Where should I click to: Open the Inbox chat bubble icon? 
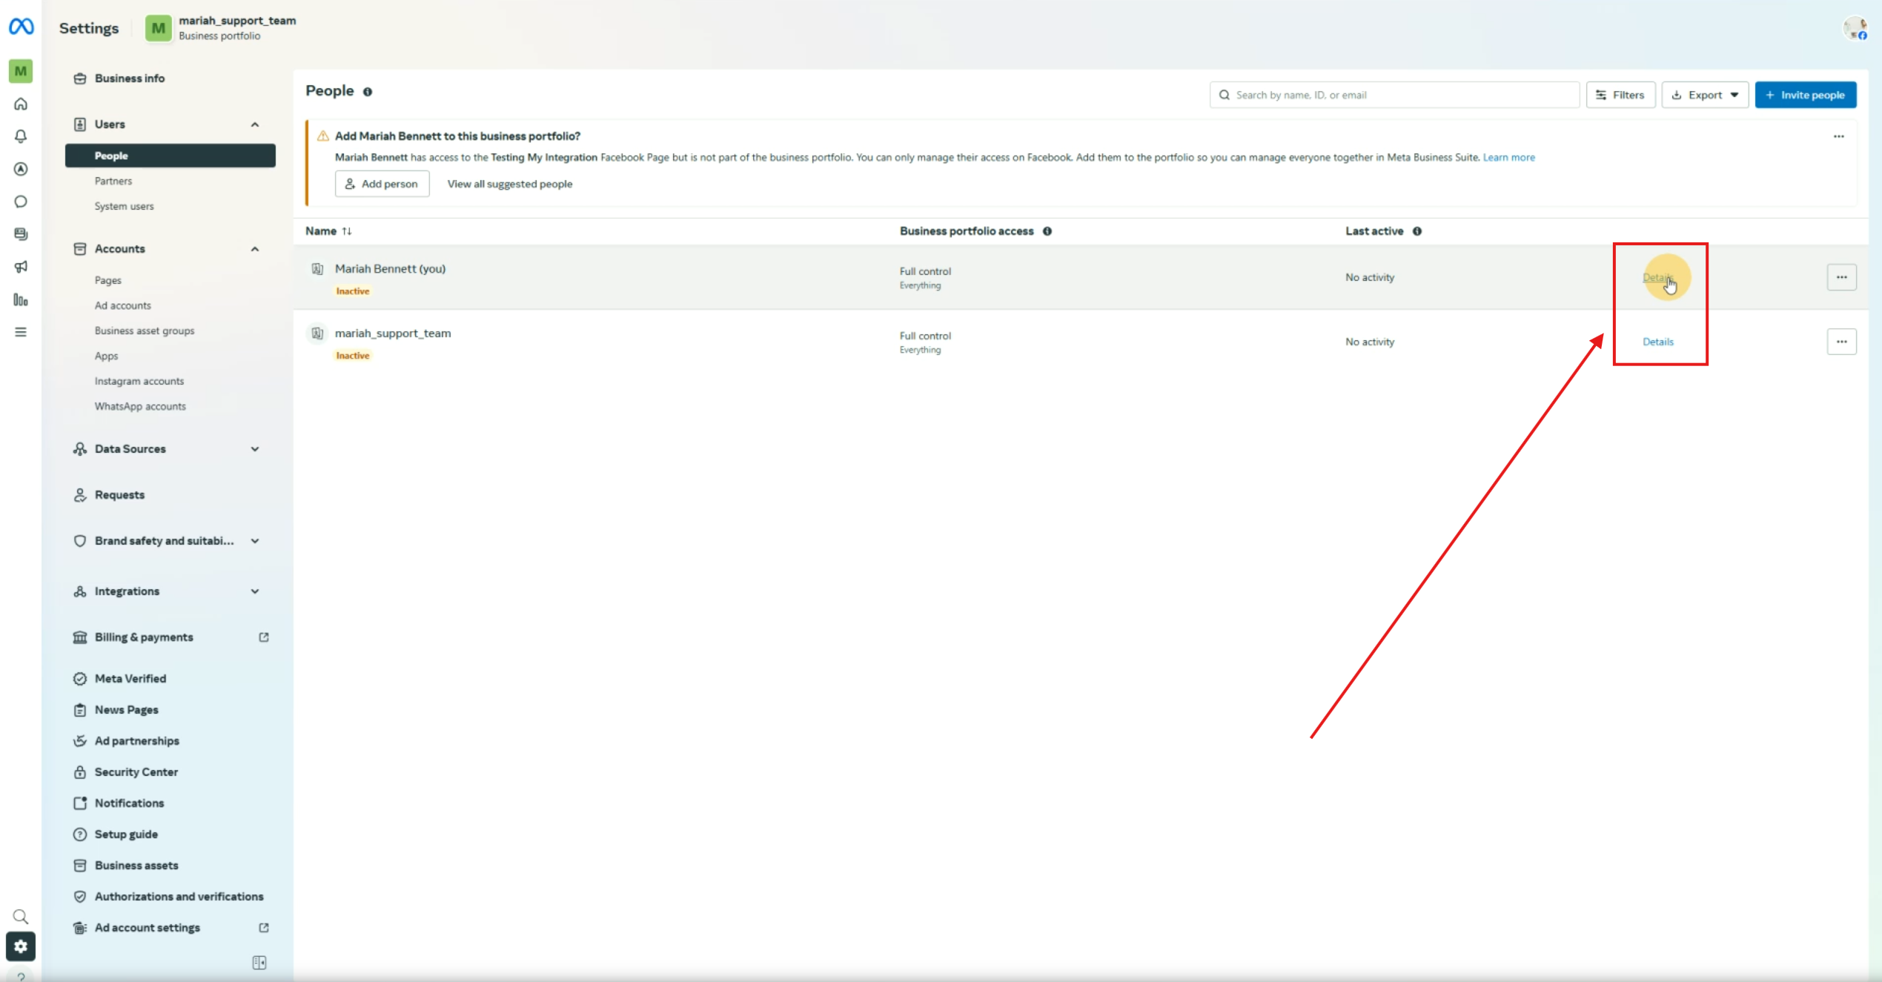coord(21,202)
